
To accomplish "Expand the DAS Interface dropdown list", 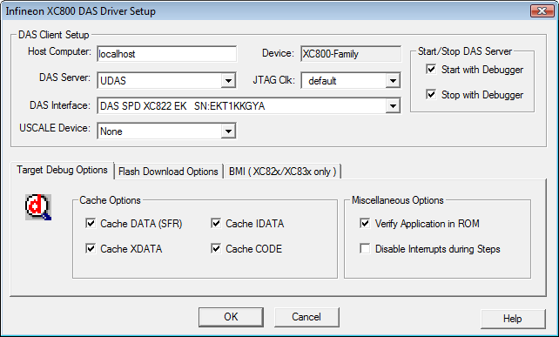I will point(393,106).
